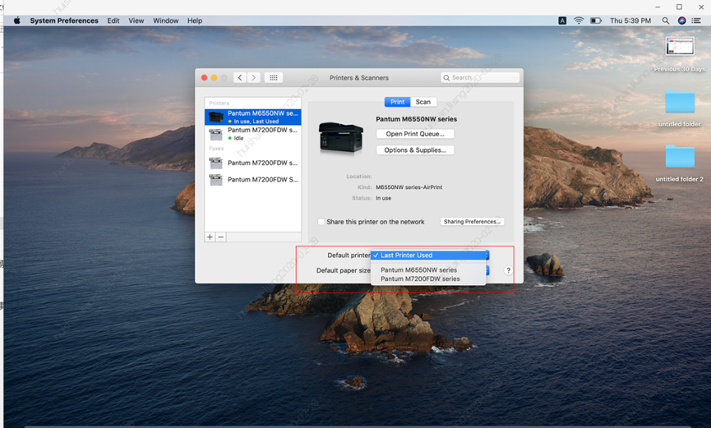Open the Window menu
The image size is (711, 428).
coord(165,21)
